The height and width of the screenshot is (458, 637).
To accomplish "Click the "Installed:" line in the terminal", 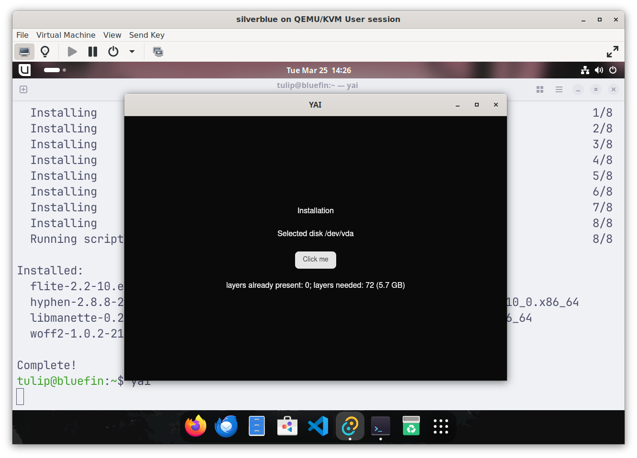I will pos(50,271).
